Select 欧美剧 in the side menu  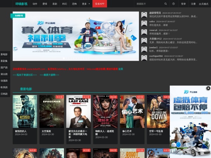4,87
